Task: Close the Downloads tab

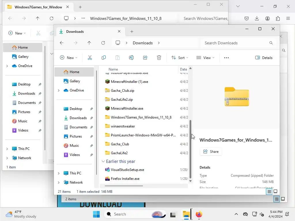Action: pos(119,31)
